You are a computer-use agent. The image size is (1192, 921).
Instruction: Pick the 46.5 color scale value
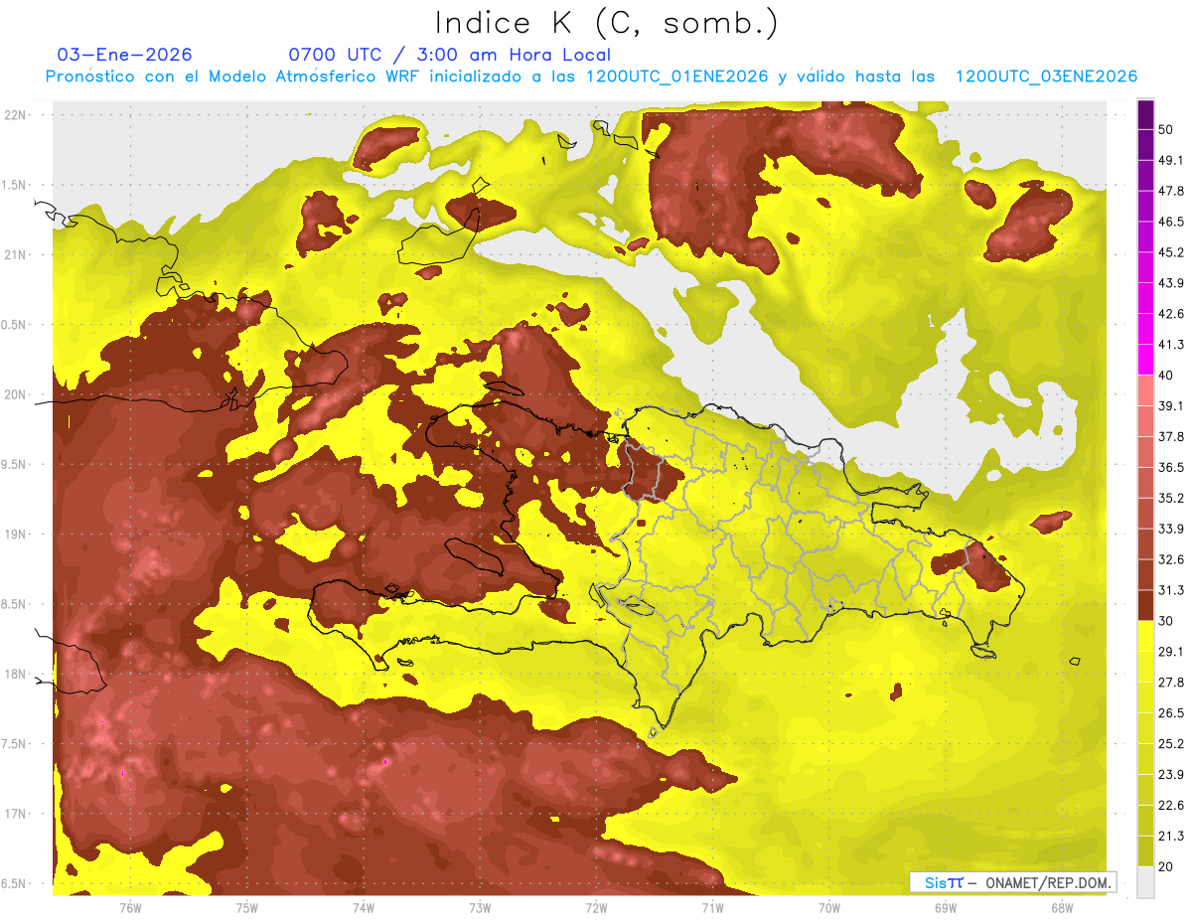point(1171,222)
